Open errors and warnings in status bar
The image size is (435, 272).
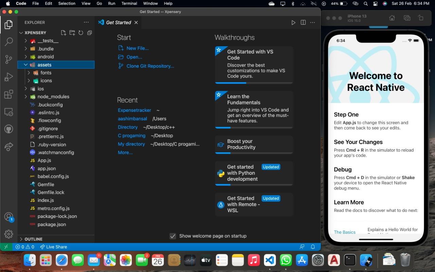click(x=25, y=247)
